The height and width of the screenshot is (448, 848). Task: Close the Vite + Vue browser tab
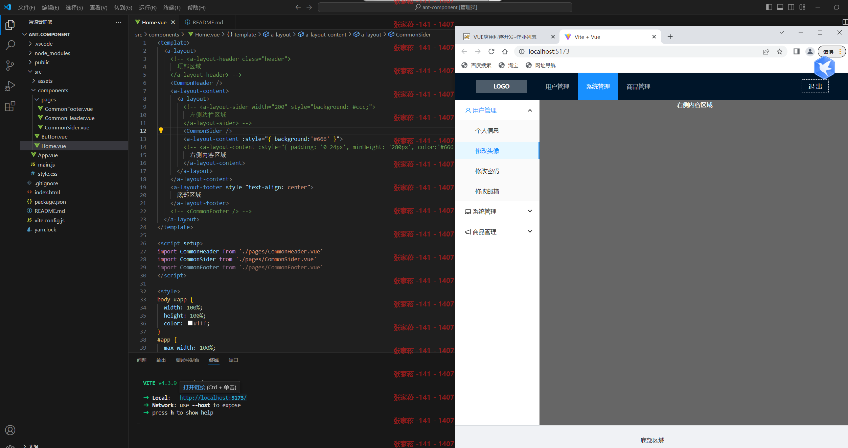(x=654, y=37)
